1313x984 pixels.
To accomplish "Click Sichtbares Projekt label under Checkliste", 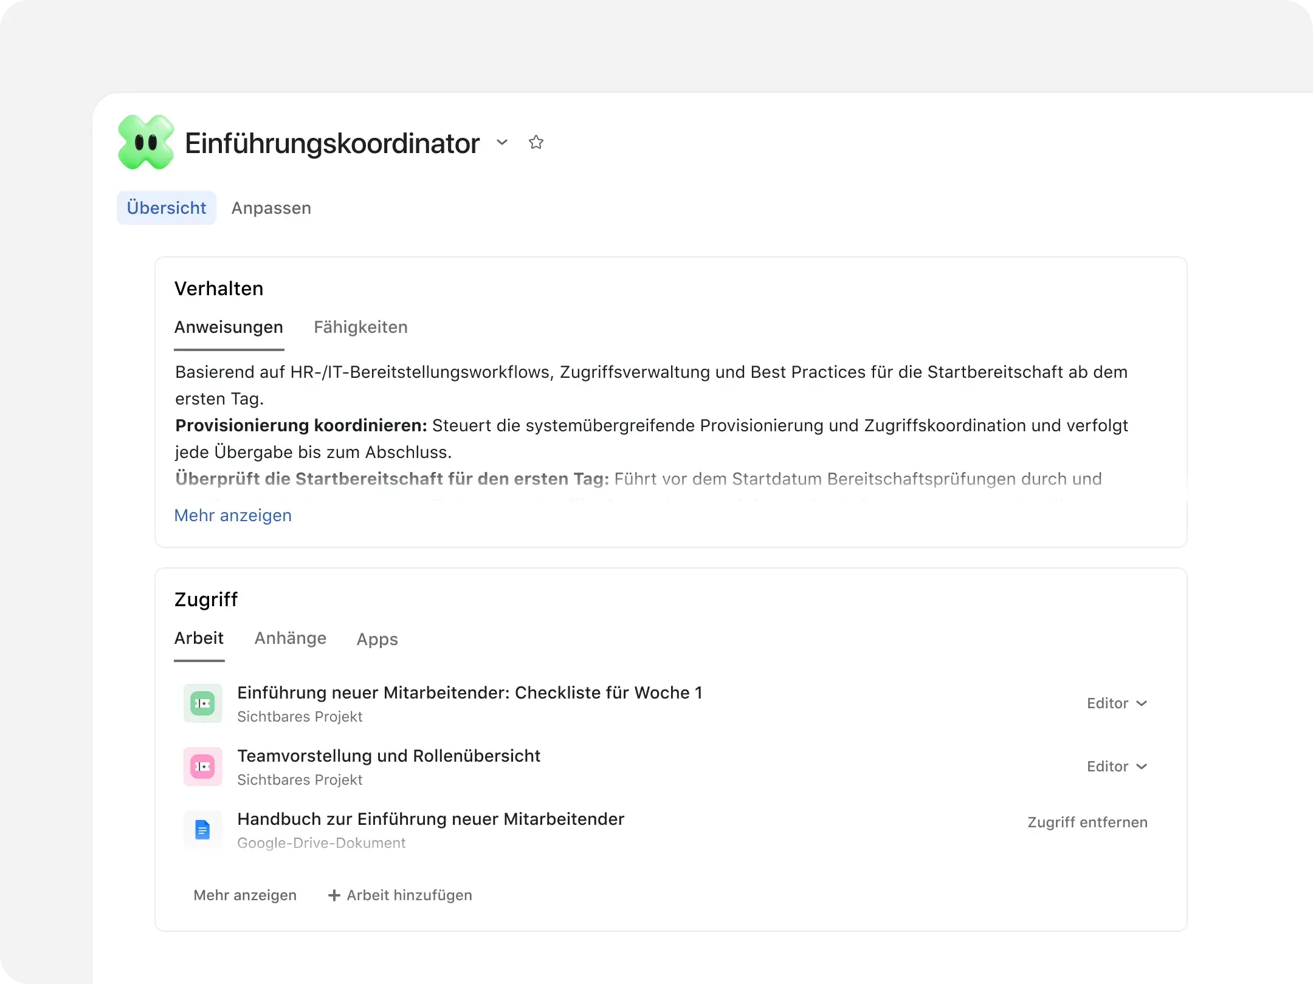I will tap(300, 717).
